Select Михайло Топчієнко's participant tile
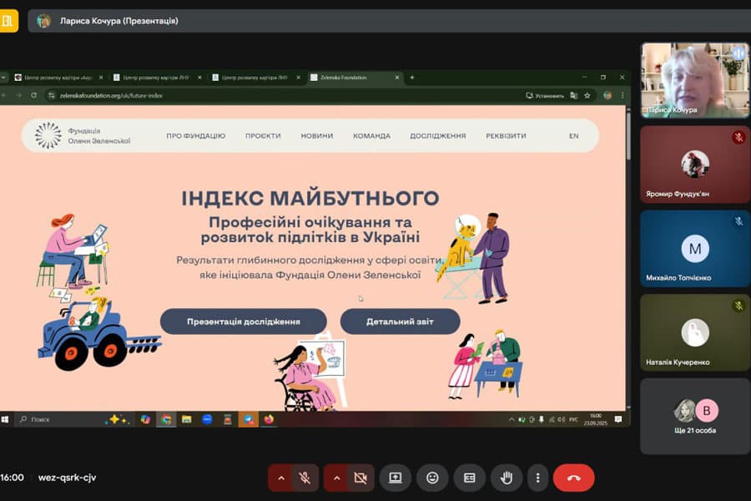This screenshot has height=501, width=751. tap(695, 248)
